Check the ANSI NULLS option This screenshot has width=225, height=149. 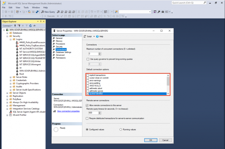[88, 86]
